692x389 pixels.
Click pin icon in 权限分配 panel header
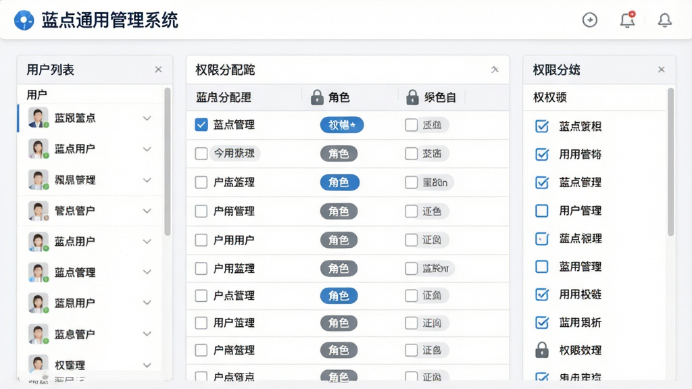tap(495, 70)
